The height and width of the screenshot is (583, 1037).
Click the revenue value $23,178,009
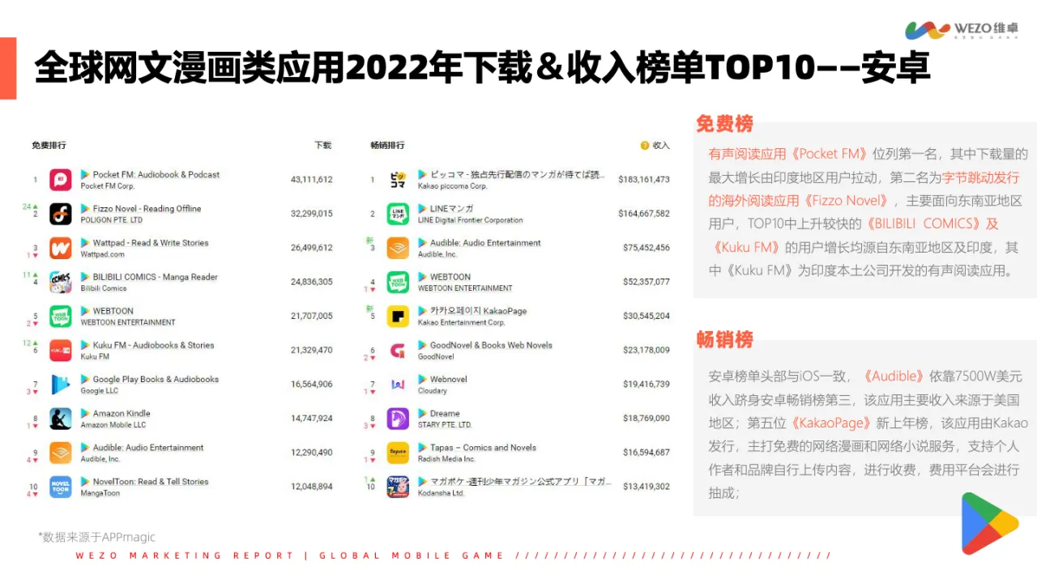pos(647,350)
